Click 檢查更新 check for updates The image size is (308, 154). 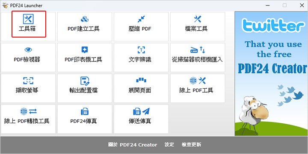click(x=191, y=145)
